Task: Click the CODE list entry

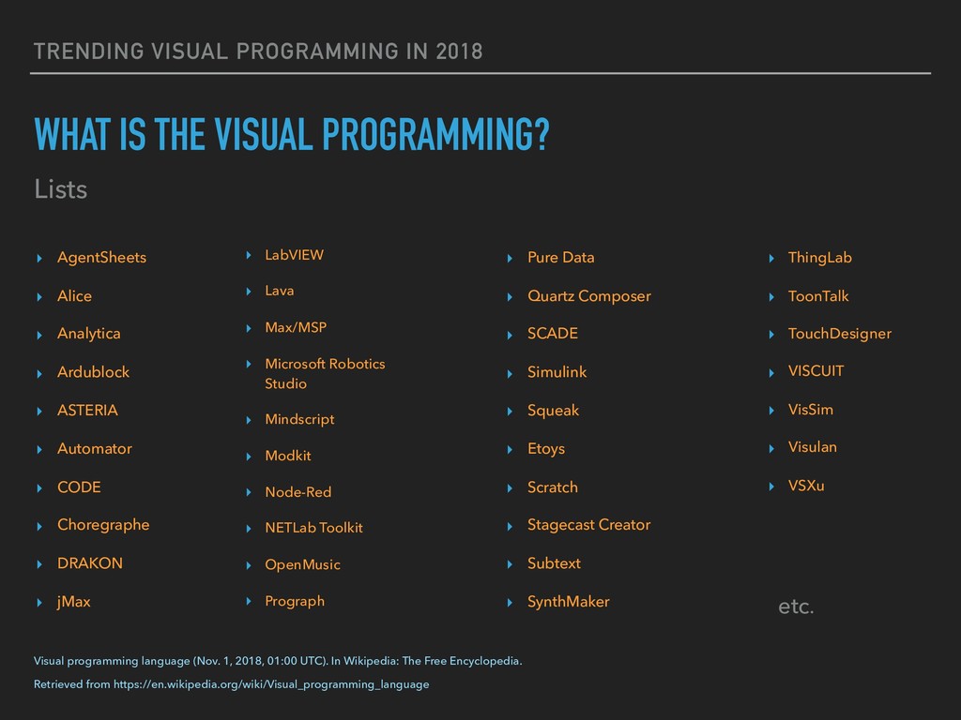Action: (79, 487)
